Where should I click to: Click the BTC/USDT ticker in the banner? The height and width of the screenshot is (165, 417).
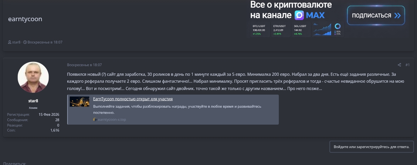260,30
